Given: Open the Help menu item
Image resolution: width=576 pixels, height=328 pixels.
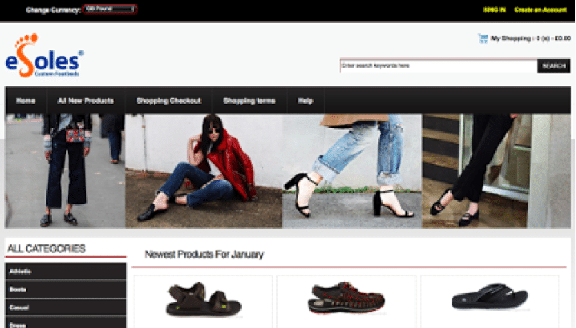Looking at the screenshot, I should (x=305, y=101).
